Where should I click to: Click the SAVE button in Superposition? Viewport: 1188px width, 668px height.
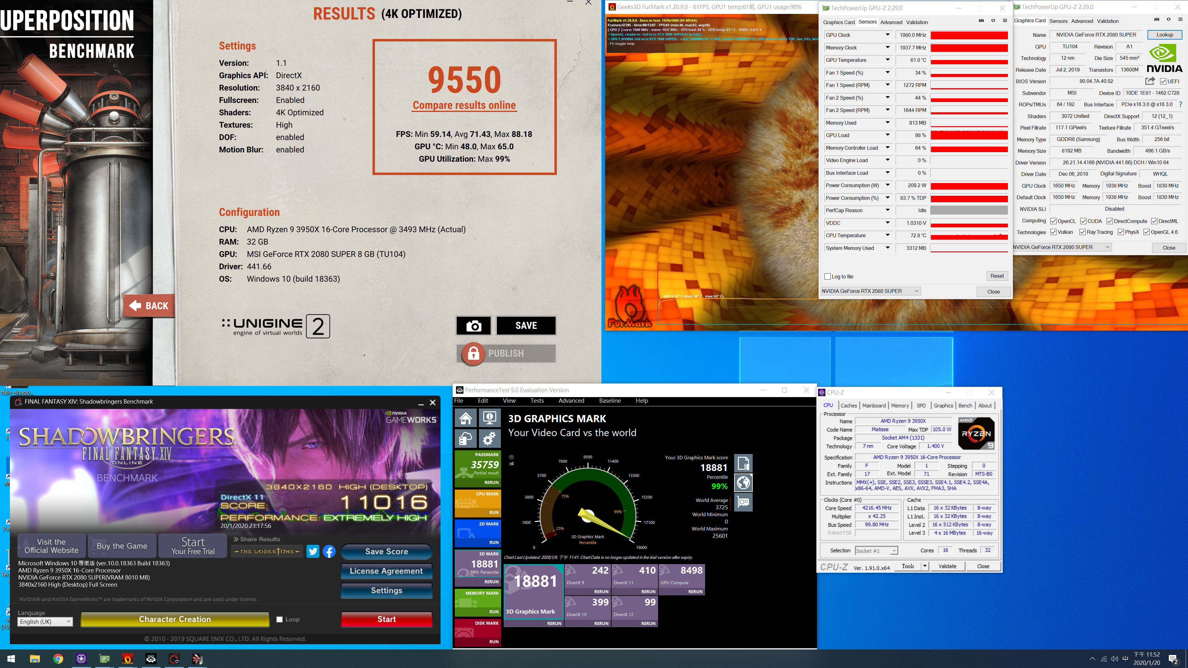coord(526,326)
